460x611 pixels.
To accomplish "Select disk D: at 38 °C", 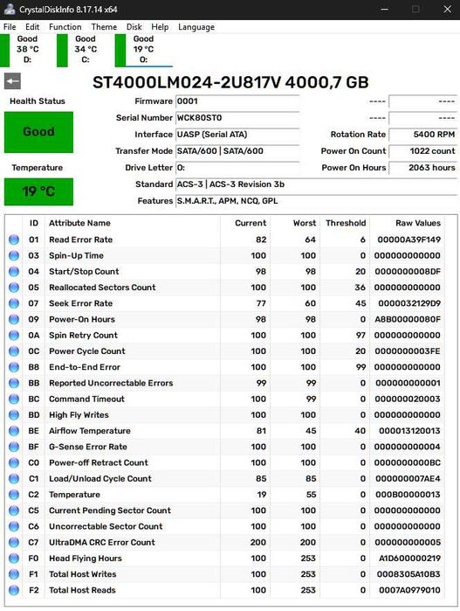I will pos(22,50).
